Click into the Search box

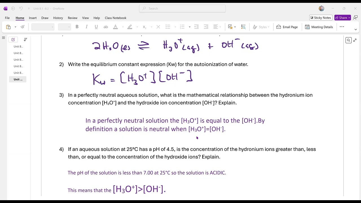click(182, 8)
